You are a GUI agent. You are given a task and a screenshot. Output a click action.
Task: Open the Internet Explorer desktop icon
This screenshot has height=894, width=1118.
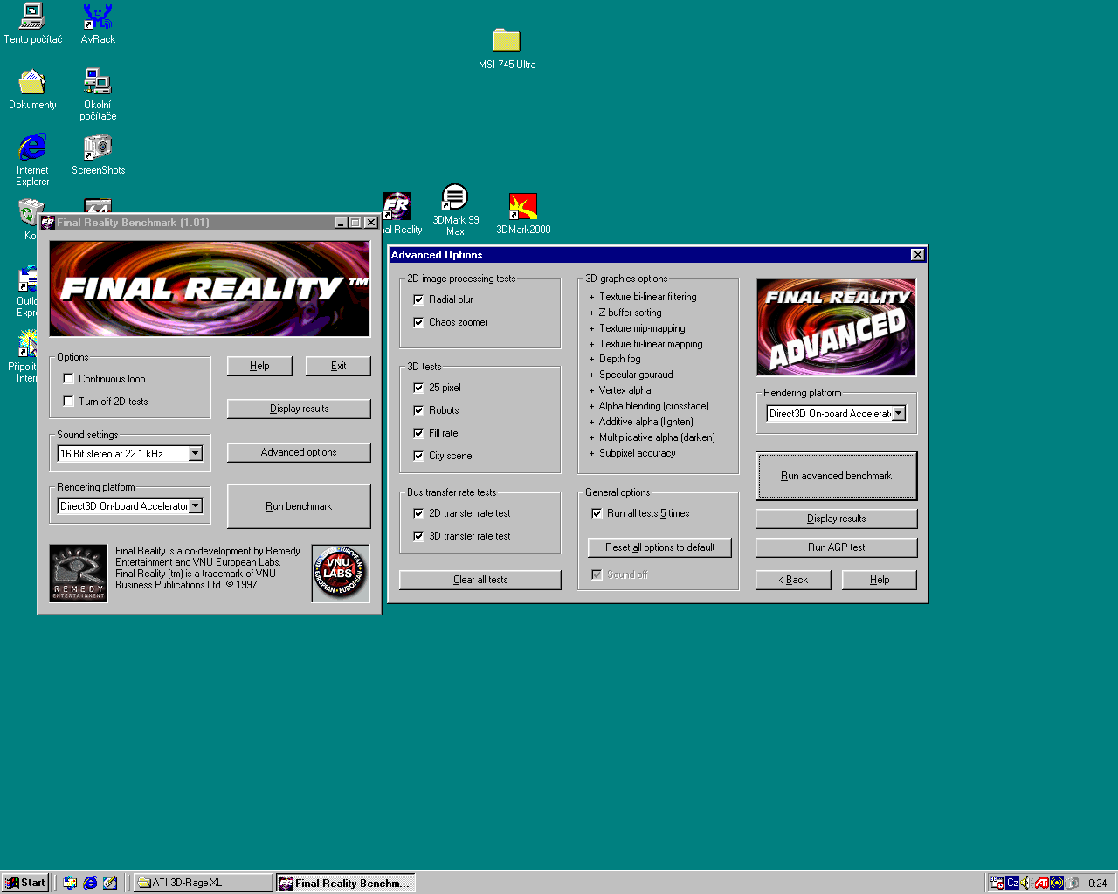click(32, 148)
